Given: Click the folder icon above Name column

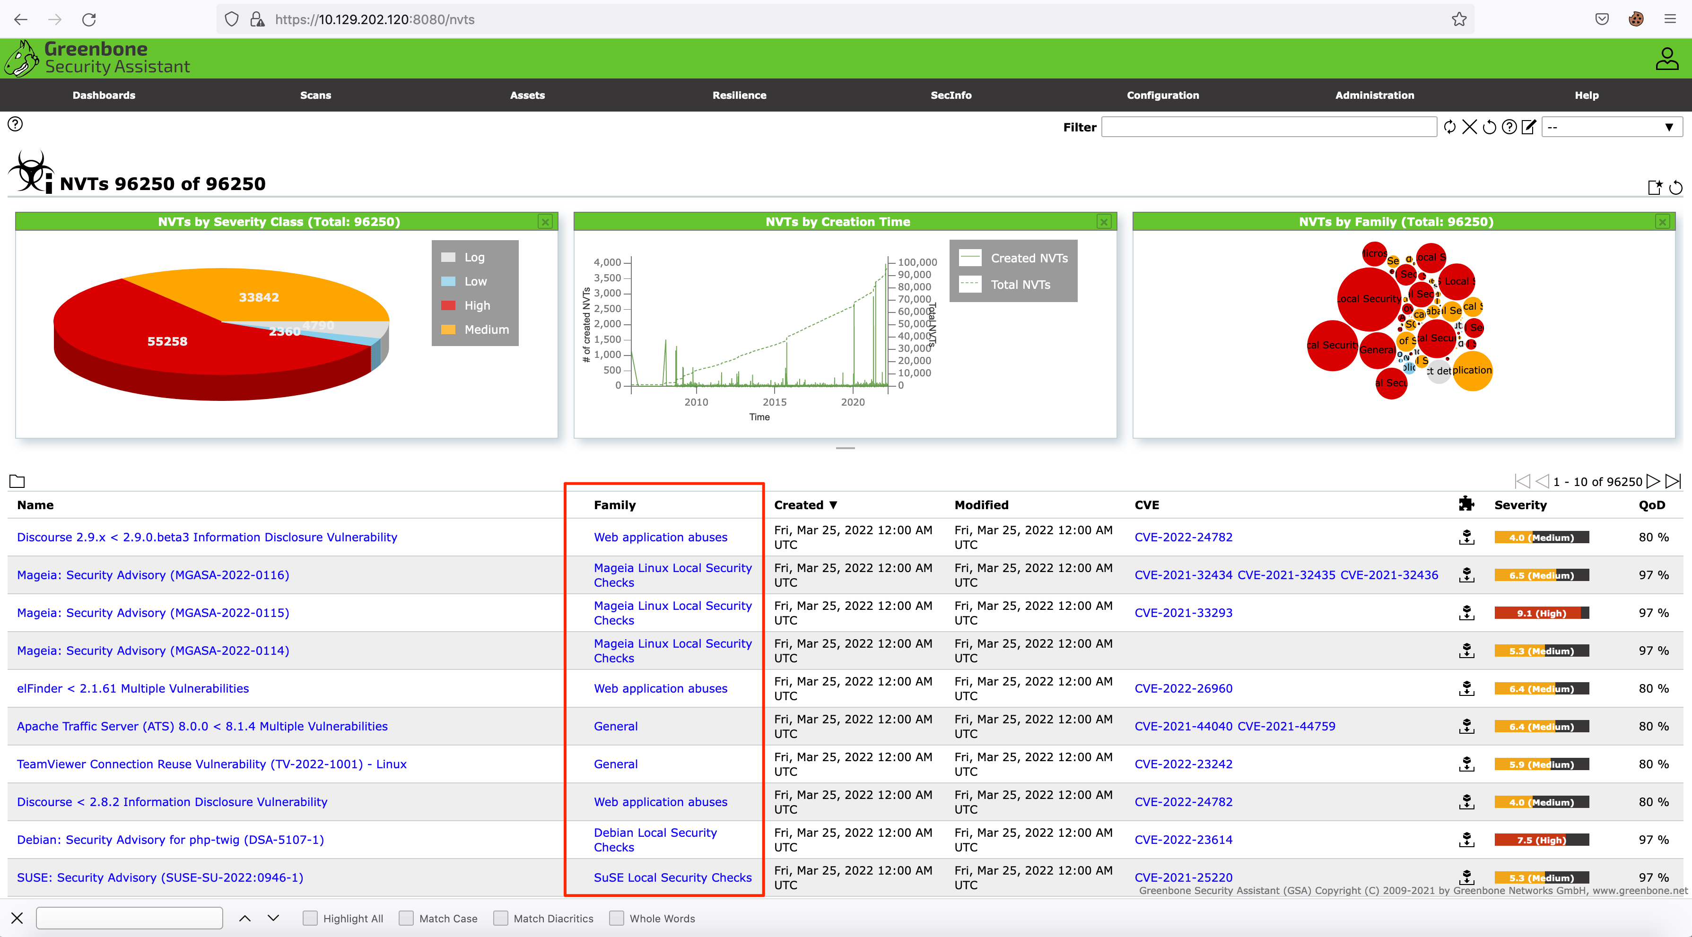Looking at the screenshot, I should 17,481.
